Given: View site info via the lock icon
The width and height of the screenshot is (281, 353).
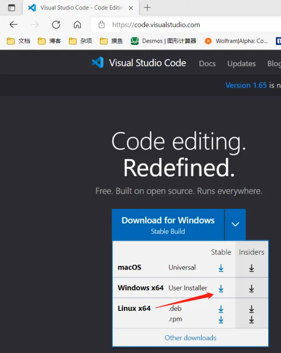Looking at the screenshot, I should point(102,25).
